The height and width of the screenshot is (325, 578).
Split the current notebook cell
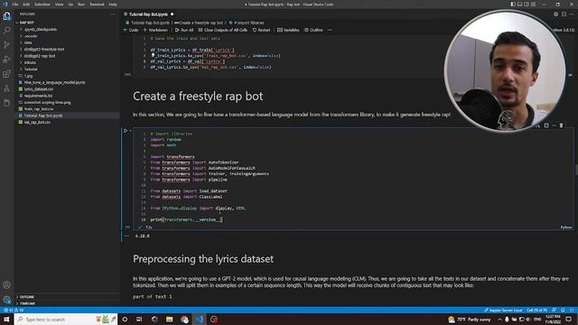[546, 125]
